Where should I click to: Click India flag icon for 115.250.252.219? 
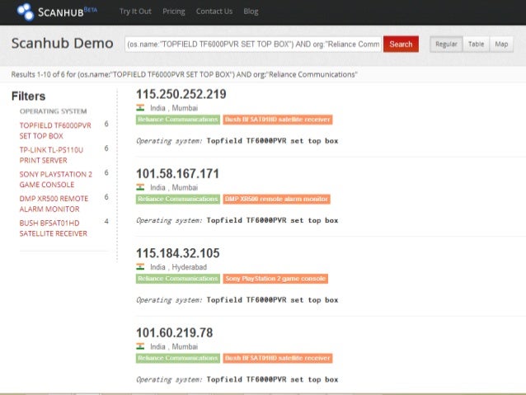pyautogui.click(x=140, y=108)
